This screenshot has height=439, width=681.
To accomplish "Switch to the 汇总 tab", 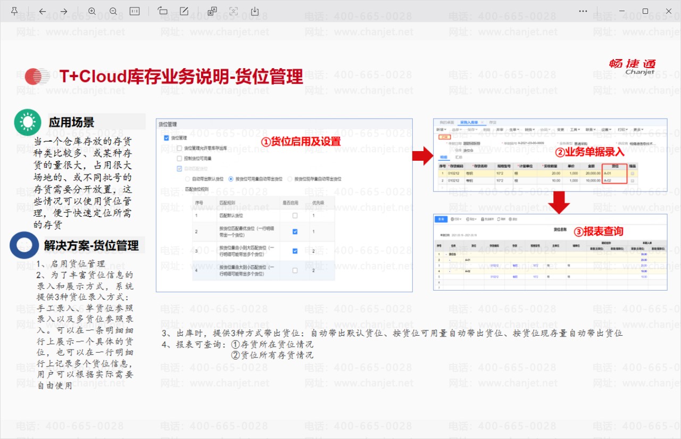I will (459, 158).
